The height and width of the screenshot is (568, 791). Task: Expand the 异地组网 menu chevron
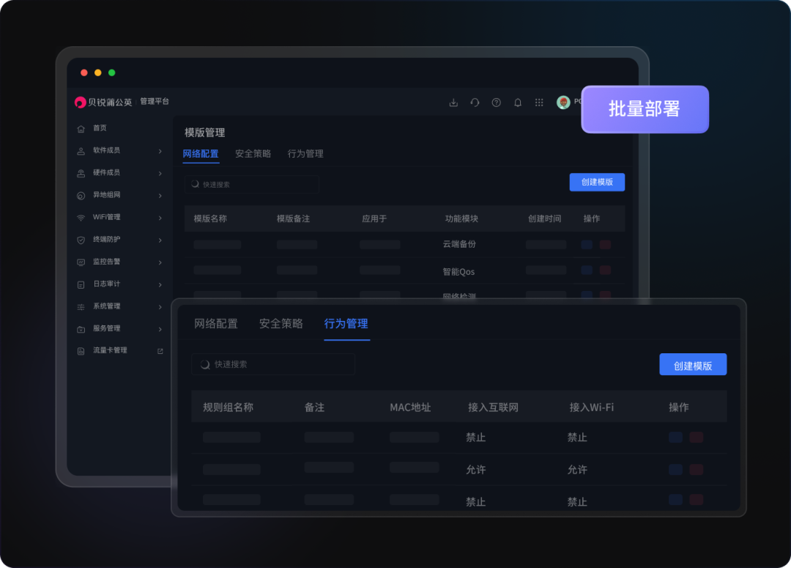click(x=160, y=196)
